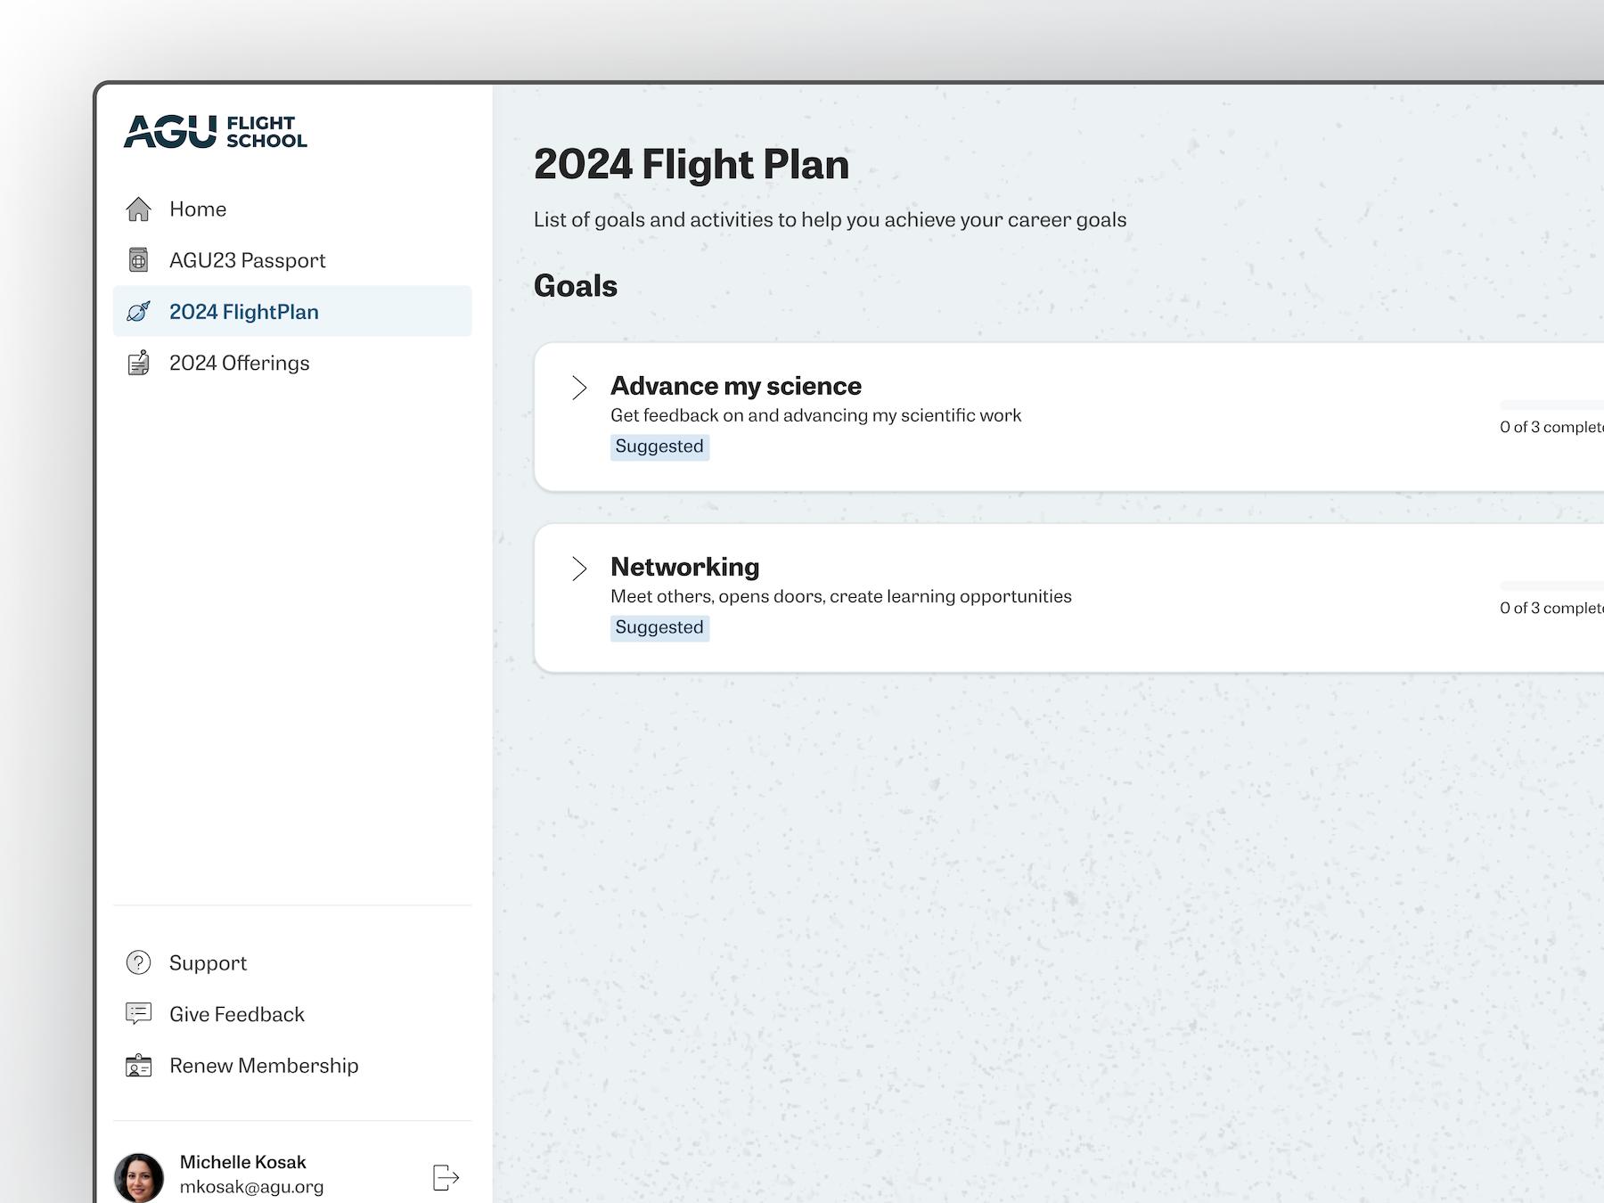Click Suggested tag under Networking
This screenshot has height=1203, width=1604.
(x=659, y=627)
